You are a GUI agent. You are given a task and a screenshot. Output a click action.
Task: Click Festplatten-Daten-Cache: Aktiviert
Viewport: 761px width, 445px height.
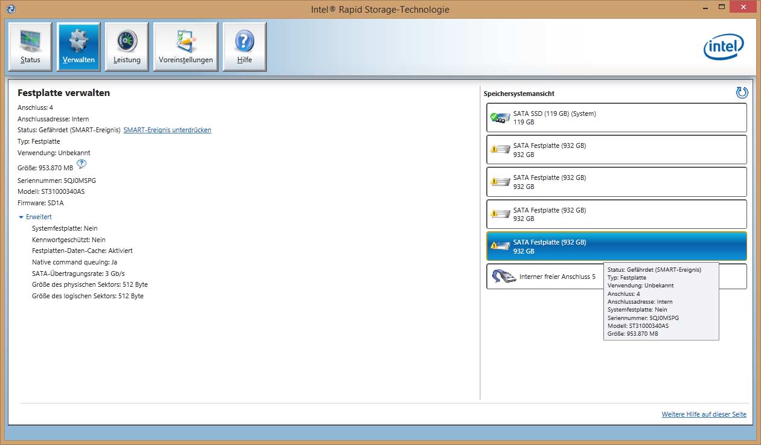point(82,251)
